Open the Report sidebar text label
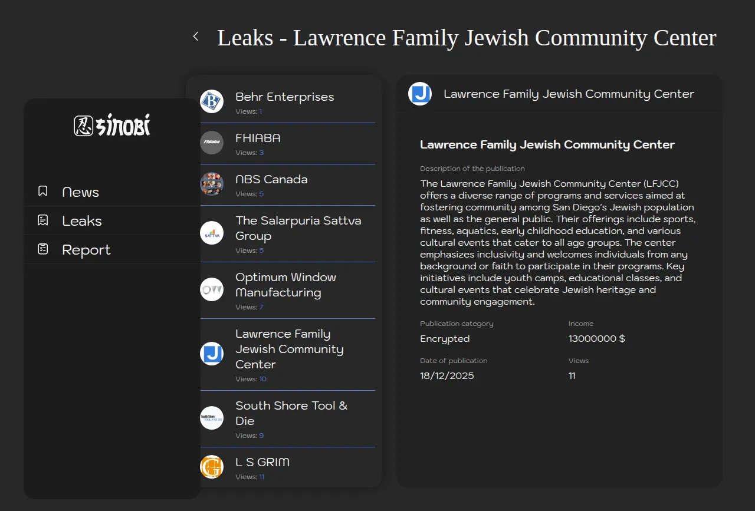 (86, 250)
